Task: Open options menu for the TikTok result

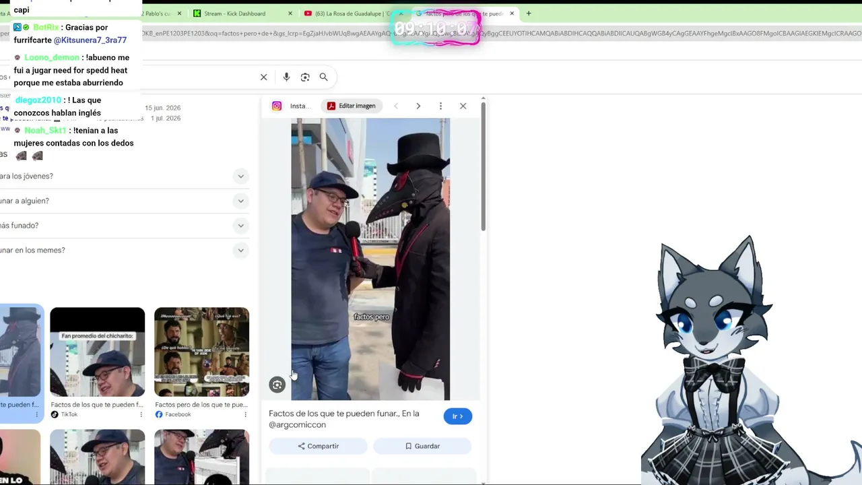Action: [141, 414]
